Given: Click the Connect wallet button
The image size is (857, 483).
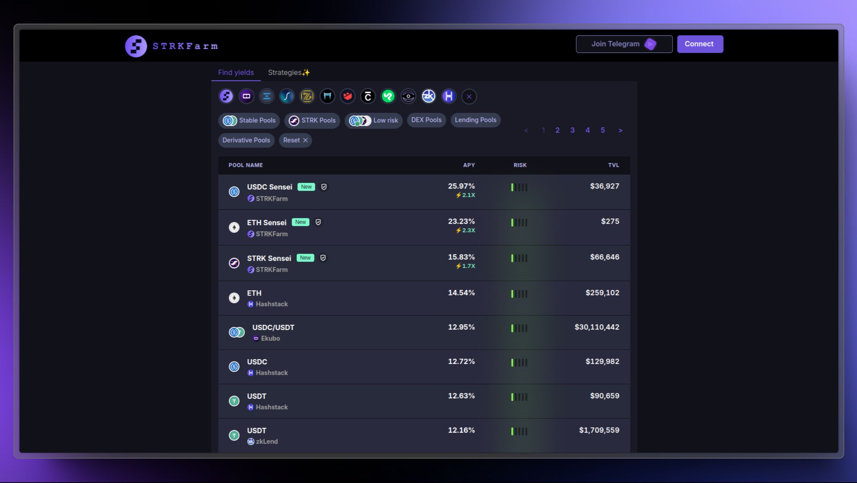Looking at the screenshot, I should tap(700, 44).
